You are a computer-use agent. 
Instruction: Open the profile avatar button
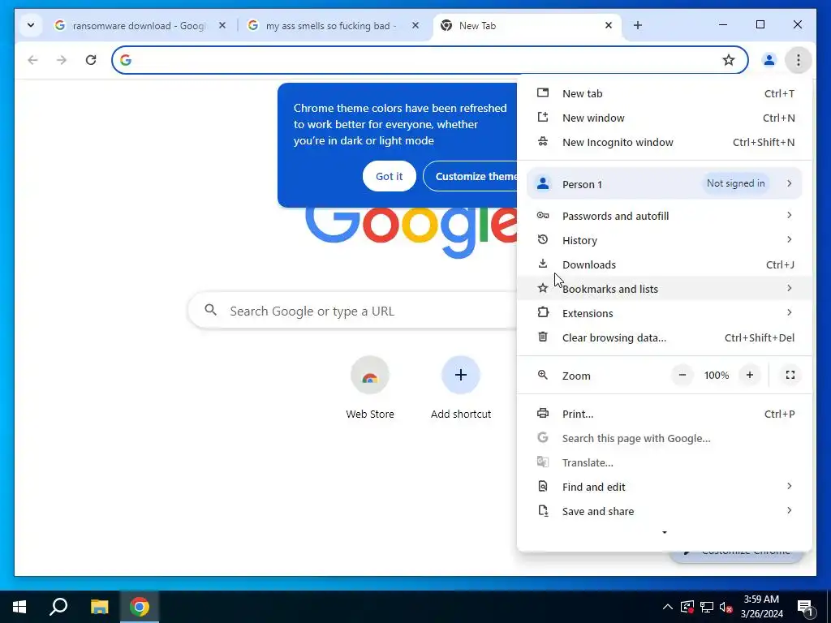(x=769, y=60)
